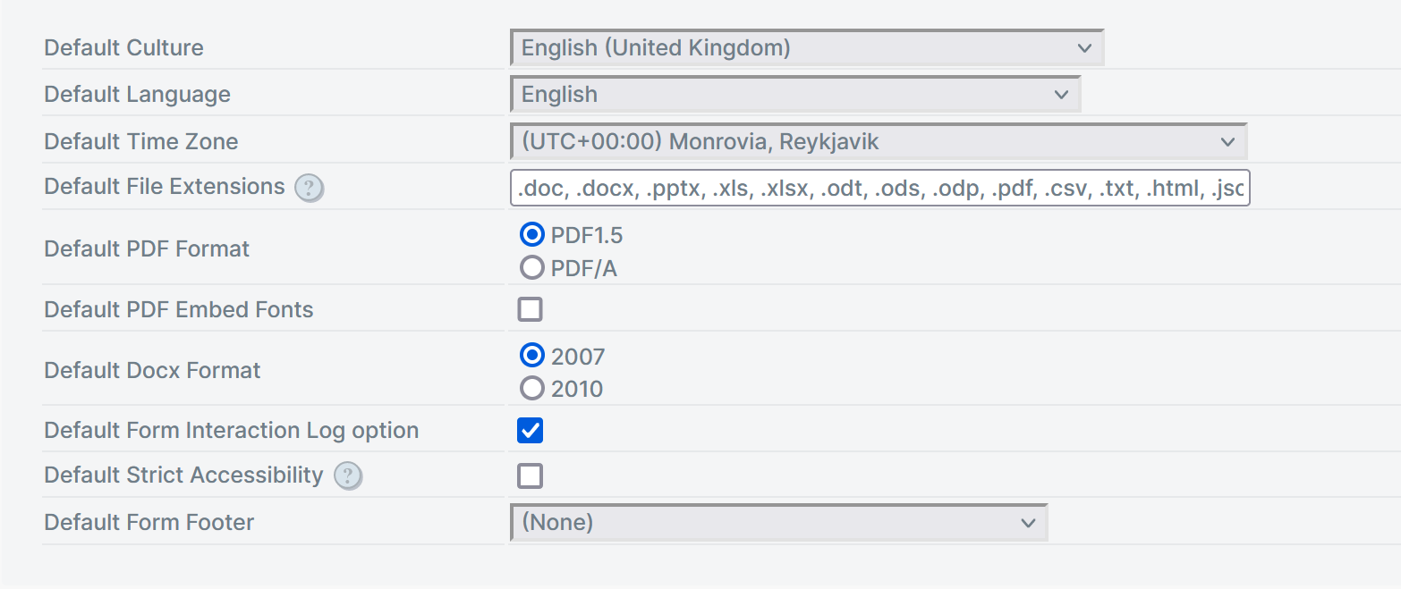Enable the Default Strict Accessibility checkbox

[x=531, y=476]
